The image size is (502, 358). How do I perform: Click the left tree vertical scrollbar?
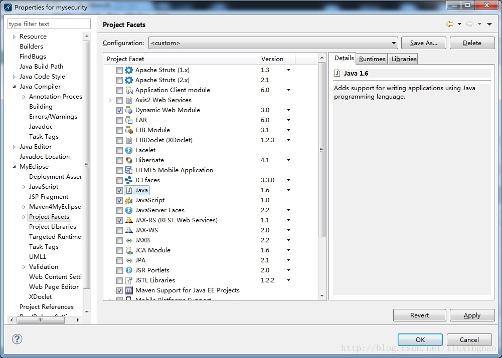86,165
